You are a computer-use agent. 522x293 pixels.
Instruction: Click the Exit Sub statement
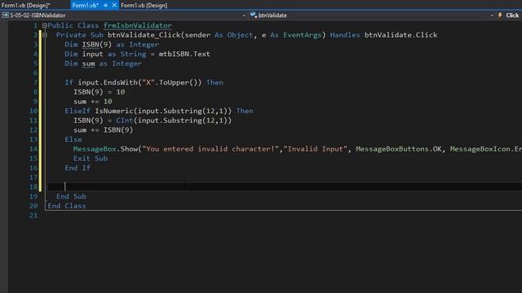coord(91,159)
